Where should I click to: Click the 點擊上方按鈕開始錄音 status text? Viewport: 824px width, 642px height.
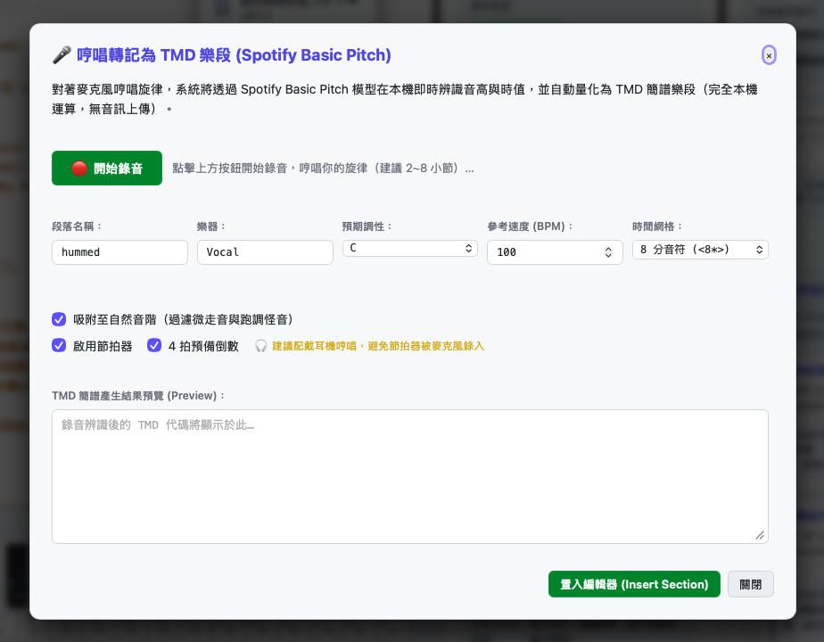click(323, 169)
